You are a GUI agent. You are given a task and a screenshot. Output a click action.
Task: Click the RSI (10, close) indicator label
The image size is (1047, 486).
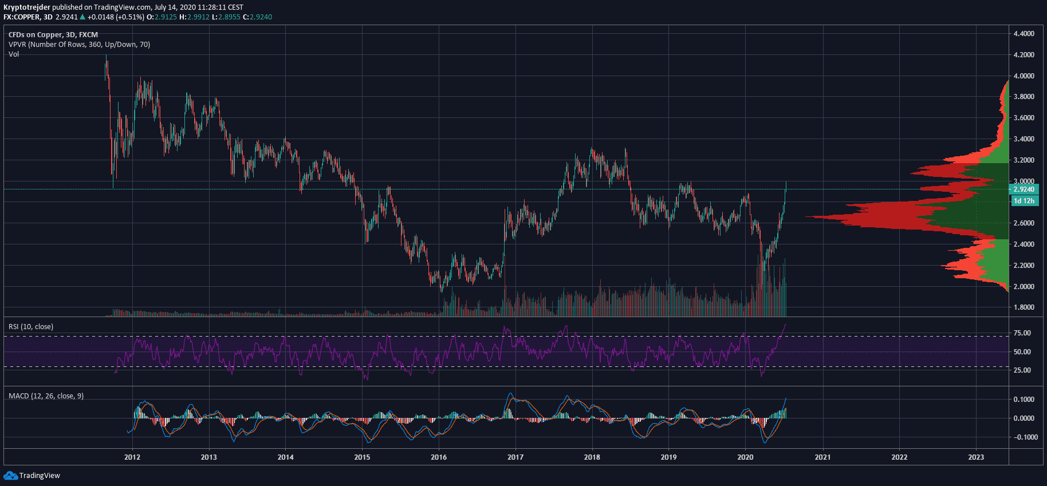click(31, 327)
